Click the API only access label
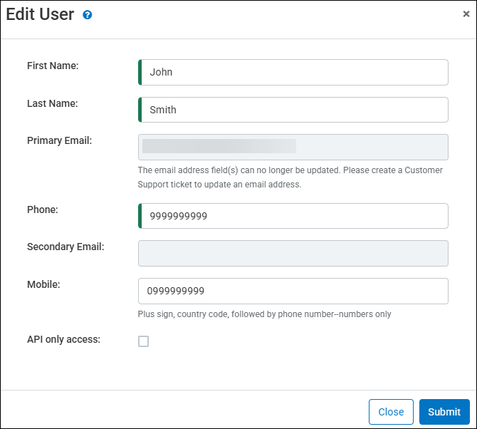The width and height of the screenshot is (477, 429). pos(63,339)
